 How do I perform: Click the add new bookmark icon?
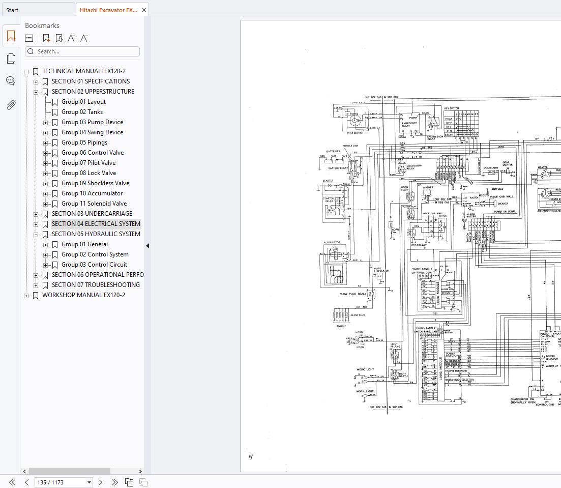pyautogui.click(x=46, y=38)
